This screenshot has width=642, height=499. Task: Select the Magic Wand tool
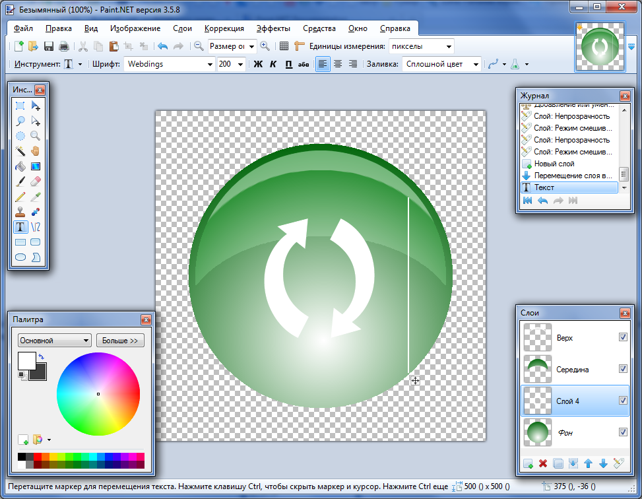[20, 151]
